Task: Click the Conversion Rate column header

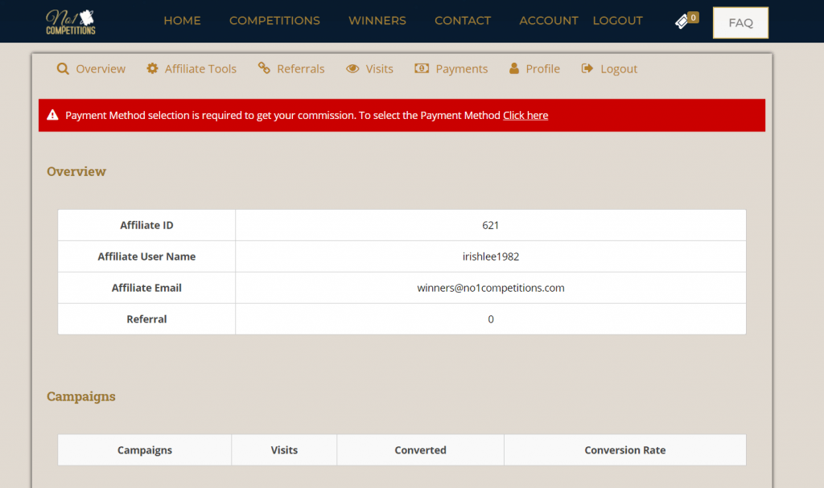Action: click(x=624, y=450)
